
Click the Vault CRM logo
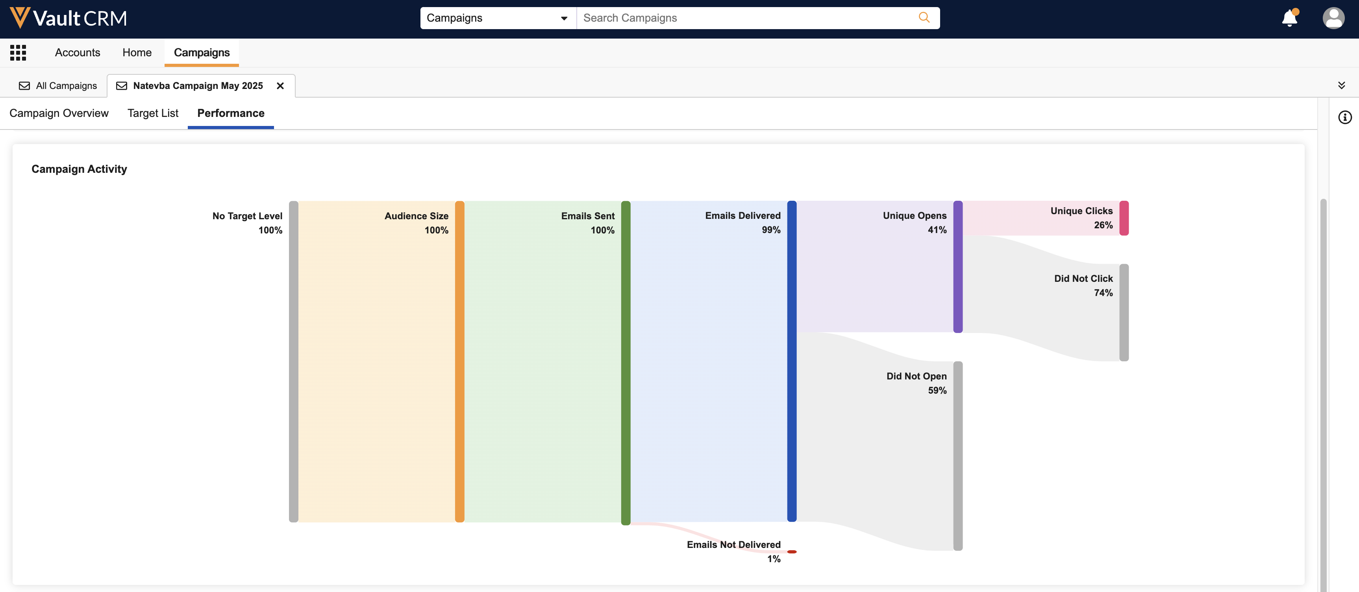(x=69, y=18)
